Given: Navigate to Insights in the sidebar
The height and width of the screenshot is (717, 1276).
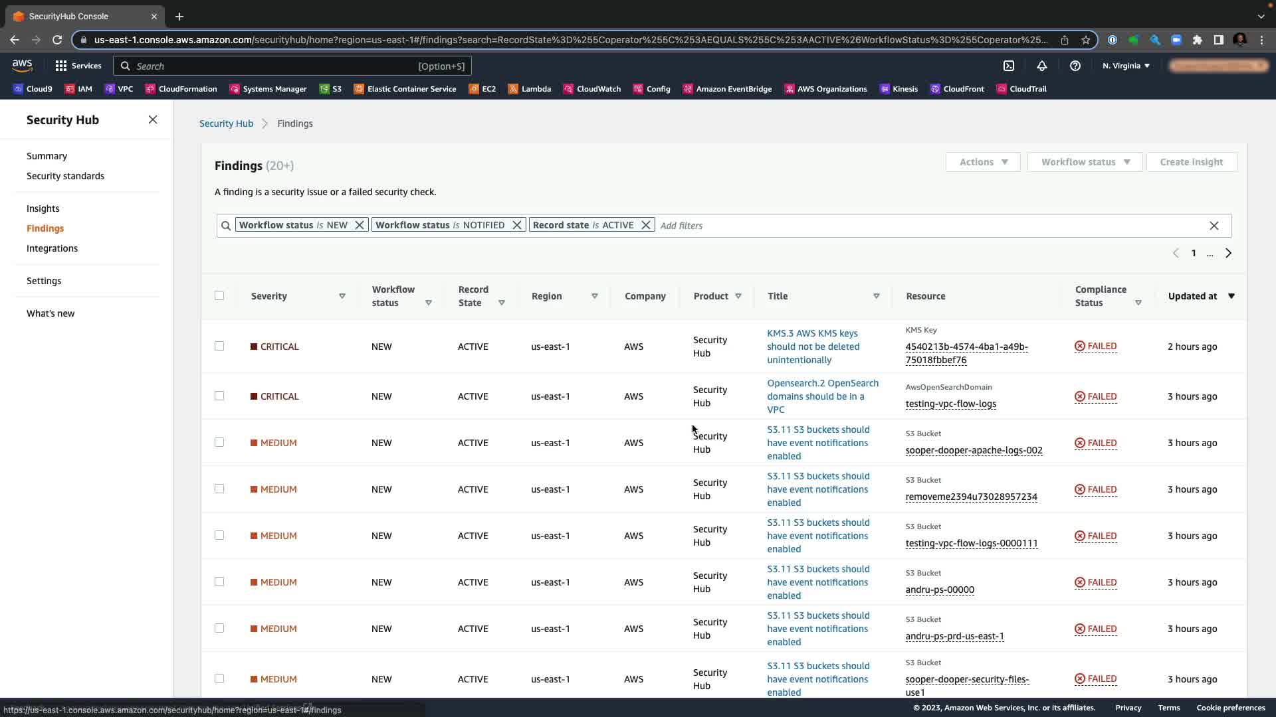Looking at the screenshot, I should click(43, 208).
